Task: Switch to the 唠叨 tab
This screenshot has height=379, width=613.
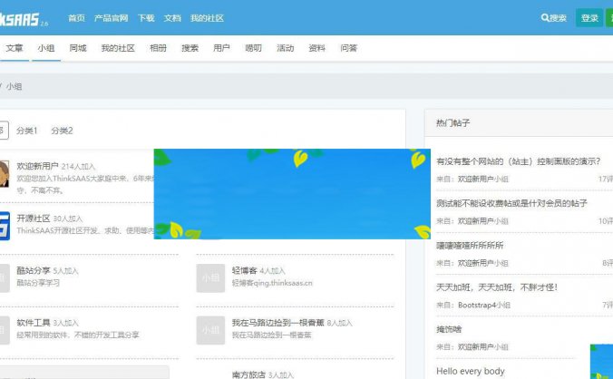Action: 253,48
